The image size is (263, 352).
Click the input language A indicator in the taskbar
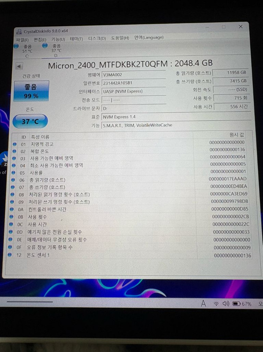[203, 303]
